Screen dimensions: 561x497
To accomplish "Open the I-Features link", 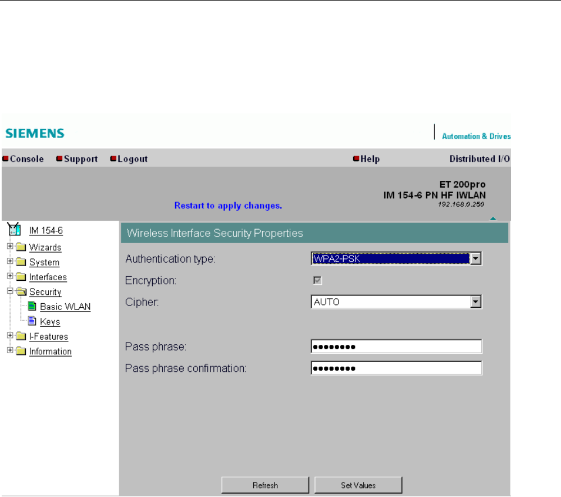I will [x=49, y=336].
